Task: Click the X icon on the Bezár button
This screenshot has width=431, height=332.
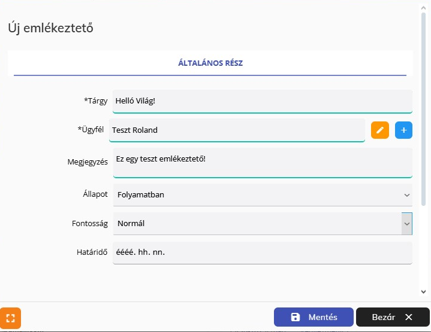Action: coord(409,317)
